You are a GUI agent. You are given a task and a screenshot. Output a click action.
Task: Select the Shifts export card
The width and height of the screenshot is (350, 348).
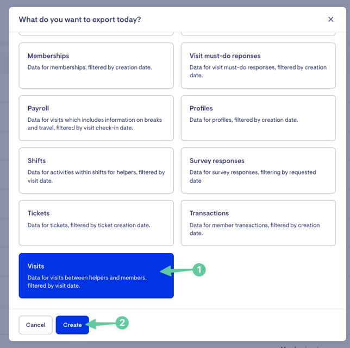pos(96,170)
